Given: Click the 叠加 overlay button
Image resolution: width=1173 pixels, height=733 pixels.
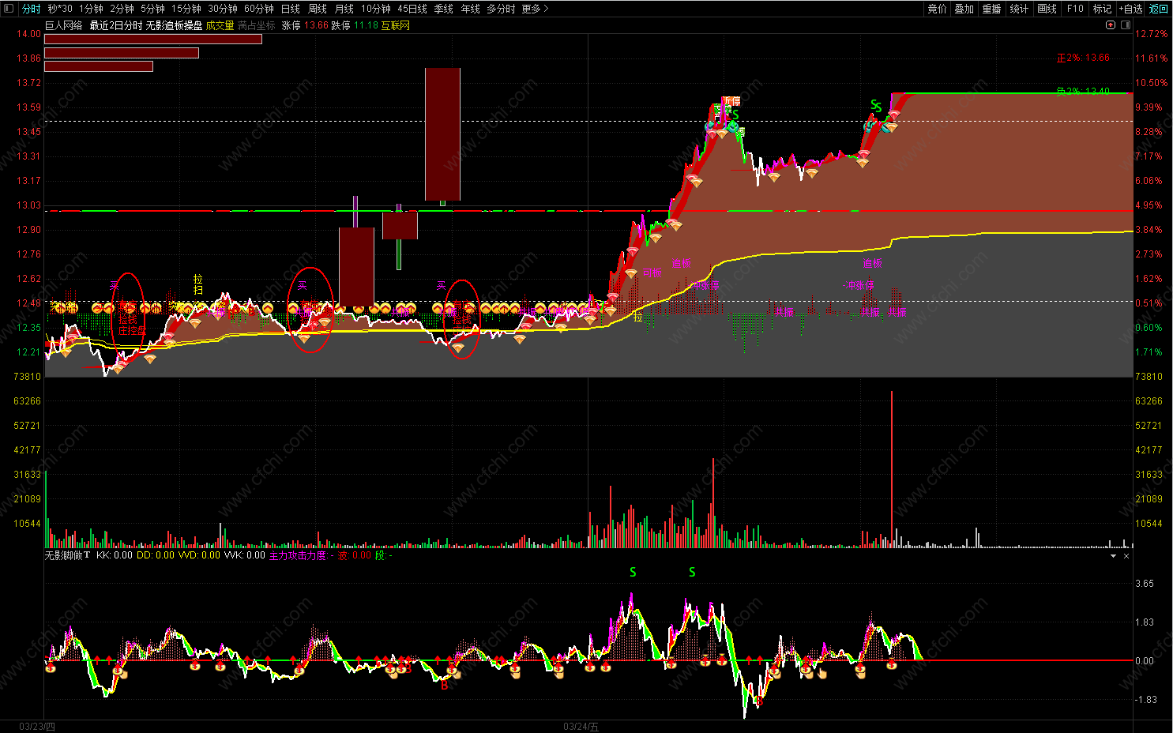Looking at the screenshot, I should click(964, 9).
